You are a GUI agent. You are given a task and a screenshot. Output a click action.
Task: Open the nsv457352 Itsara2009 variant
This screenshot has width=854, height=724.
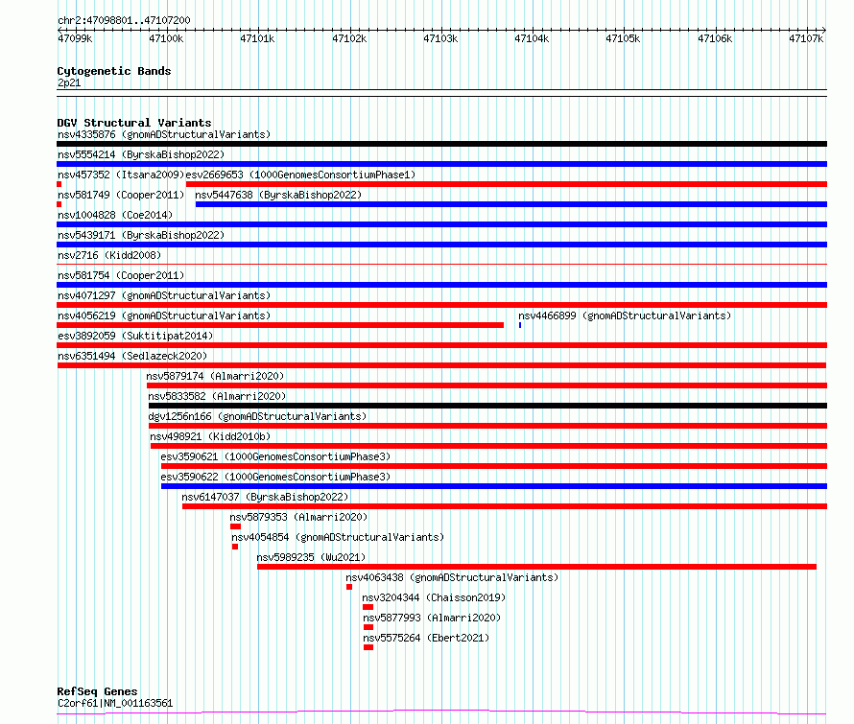click(121, 175)
